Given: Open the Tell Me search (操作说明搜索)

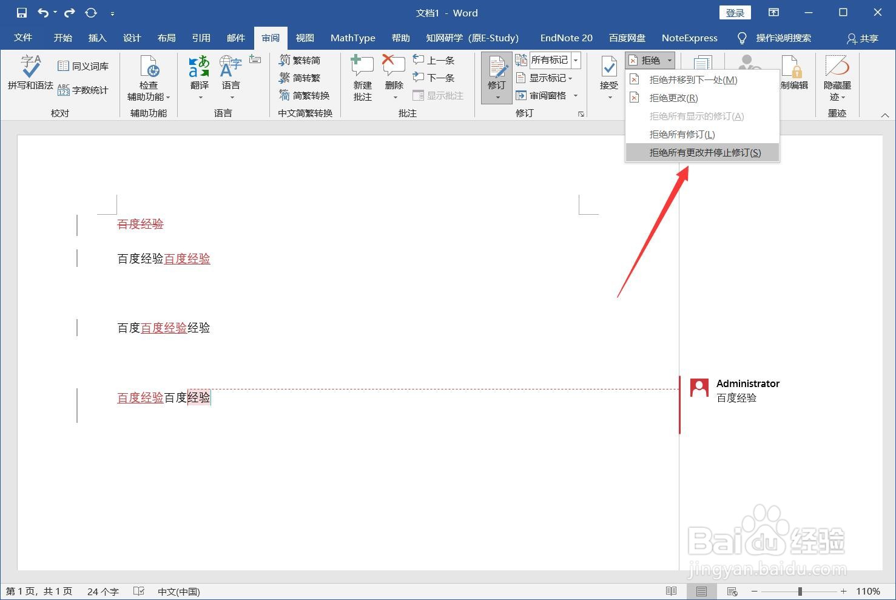Looking at the screenshot, I should 775,38.
